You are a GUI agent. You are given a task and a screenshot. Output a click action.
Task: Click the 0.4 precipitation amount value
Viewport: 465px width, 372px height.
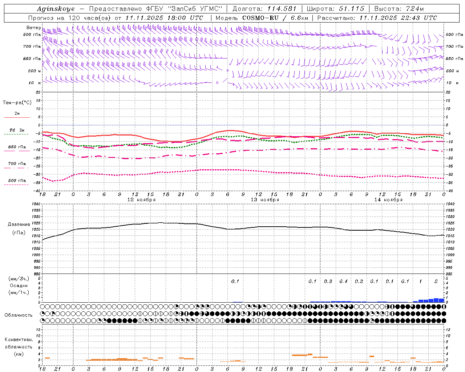[x=343, y=281]
